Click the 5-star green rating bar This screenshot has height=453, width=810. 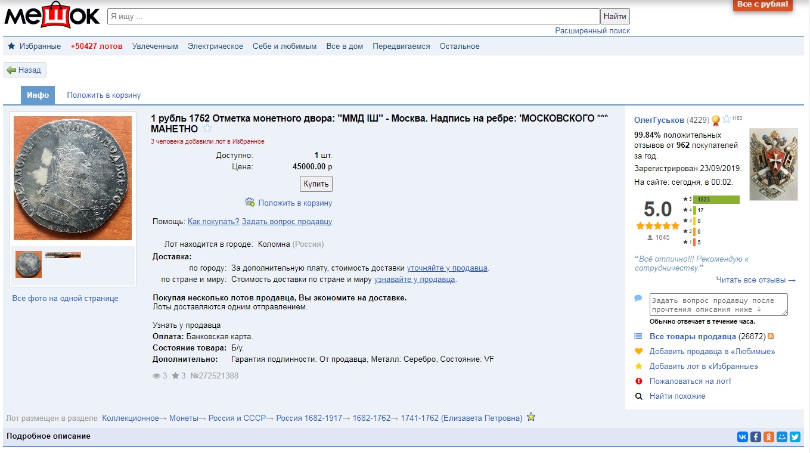point(716,200)
